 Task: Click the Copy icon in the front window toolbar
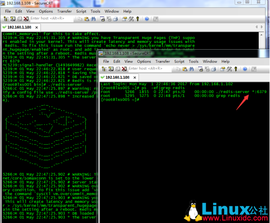(x=178, y=69)
